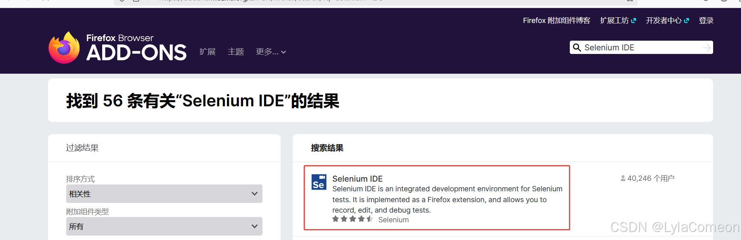This screenshot has width=741, height=240.
Task: Click the 40,246 个用户 user count
Action: click(651, 178)
